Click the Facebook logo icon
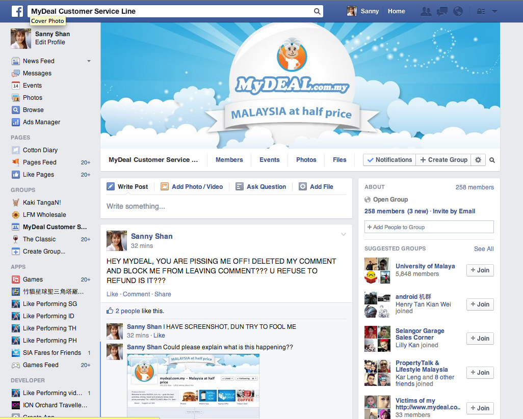This screenshot has height=419, width=523. (17, 11)
